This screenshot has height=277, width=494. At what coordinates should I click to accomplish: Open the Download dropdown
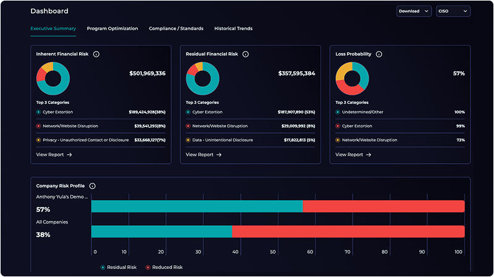[414, 11]
